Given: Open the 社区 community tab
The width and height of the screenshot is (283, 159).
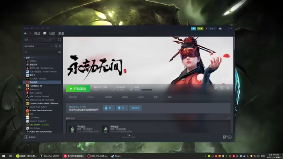Looking at the screenshot, I should pyautogui.click(x=52, y=33).
